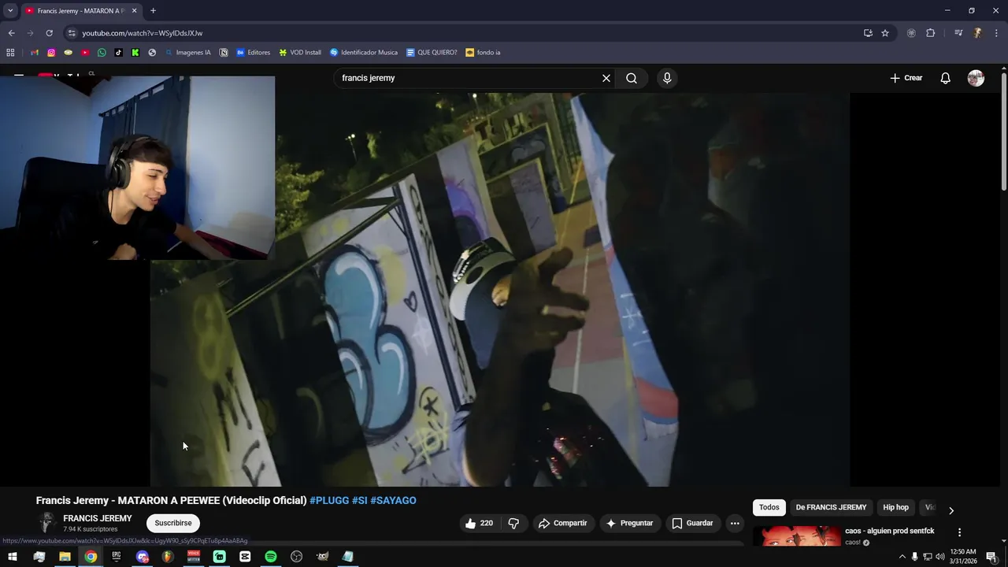Close the 'Francis Jeremy - MATARON A' tab
The image size is (1008, 567).
click(x=134, y=10)
